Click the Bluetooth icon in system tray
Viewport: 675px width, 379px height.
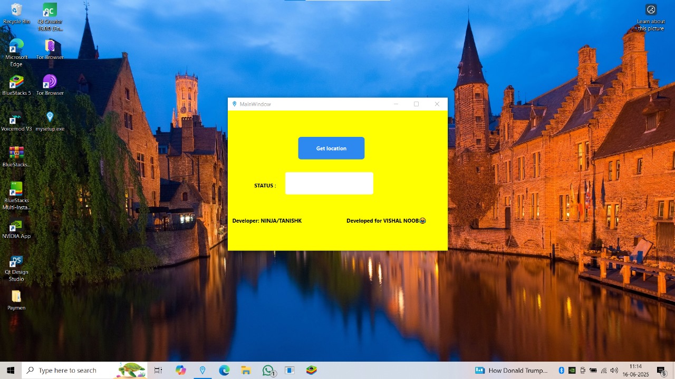point(561,370)
